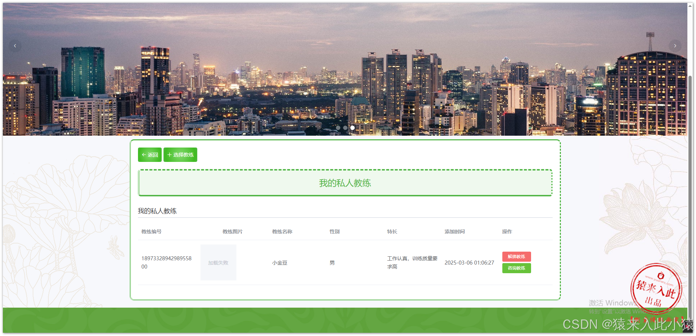Select the third carousel indicator dot
The width and height of the screenshot is (696, 336).
tap(352, 128)
